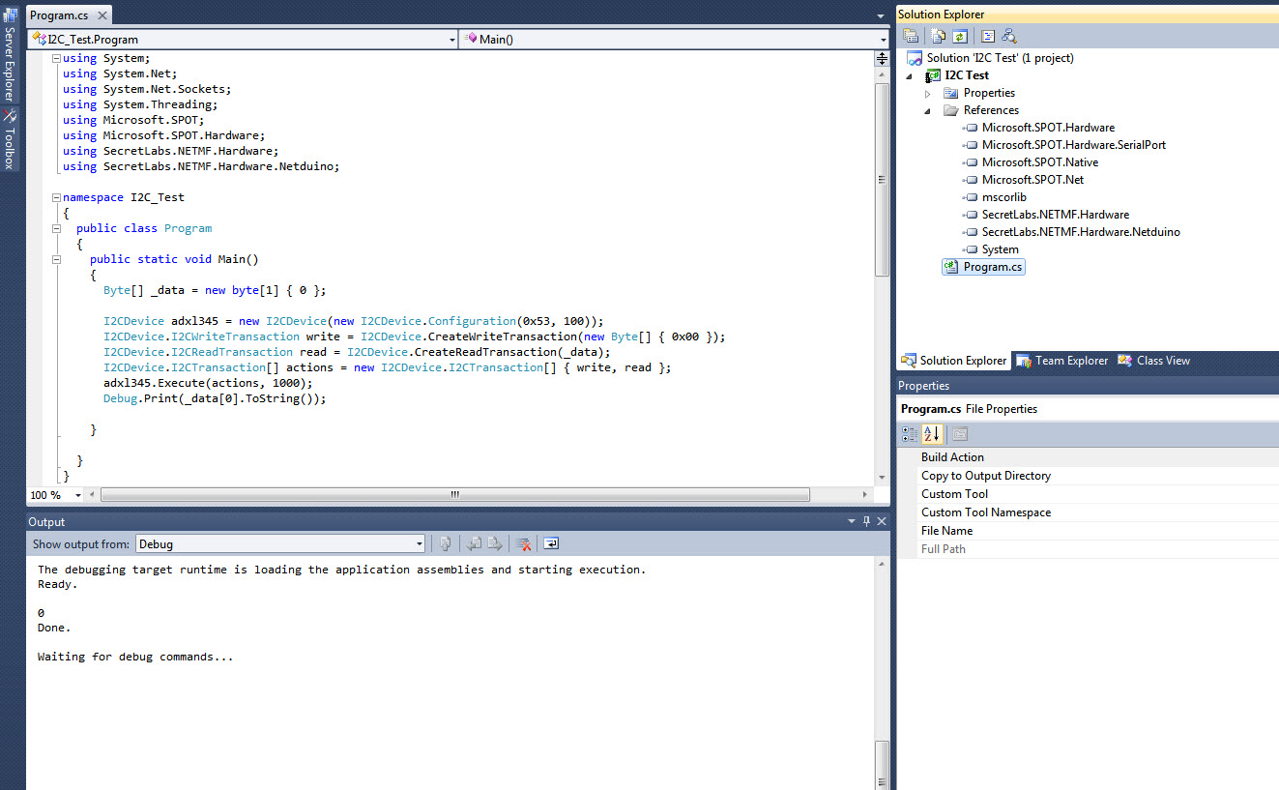
Task: Click the Show All Files toolbar icon
Action: click(939, 36)
